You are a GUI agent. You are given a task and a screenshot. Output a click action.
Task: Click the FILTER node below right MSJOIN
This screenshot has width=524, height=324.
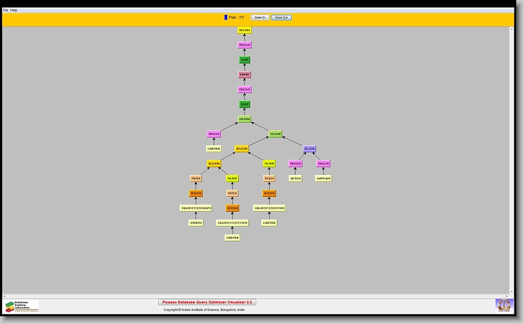point(269,163)
